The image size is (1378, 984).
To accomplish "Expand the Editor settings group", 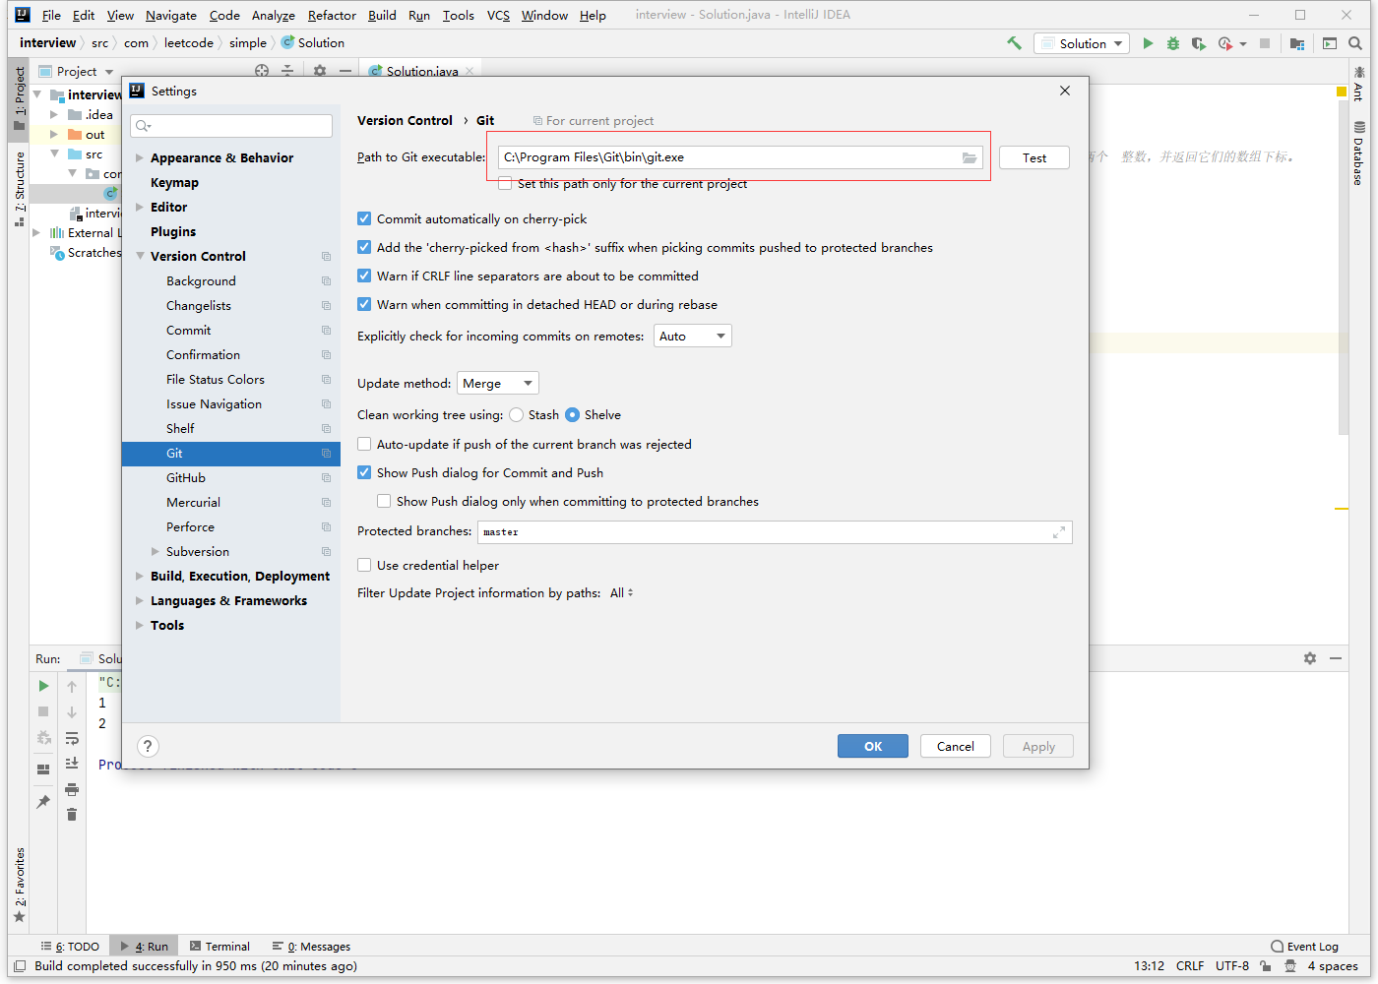I will [140, 207].
